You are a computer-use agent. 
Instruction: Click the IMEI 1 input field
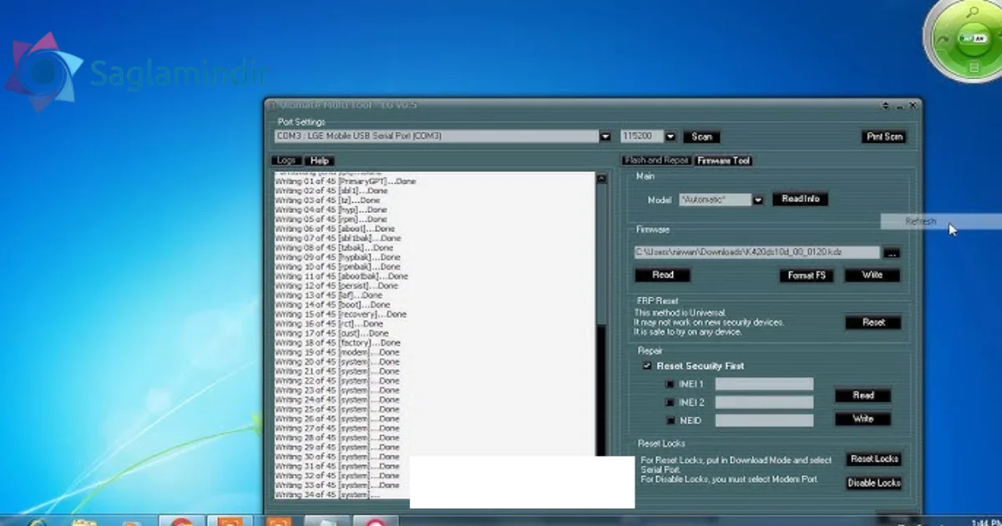[764, 384]
